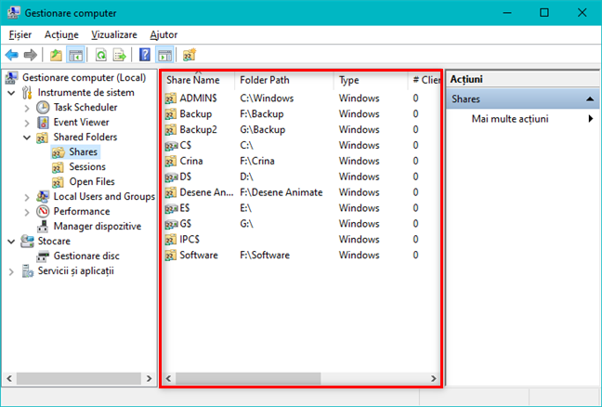602x407 pixels.
Task: Toggle the Show/Hide action pane button
Action: tap(164, 55)
